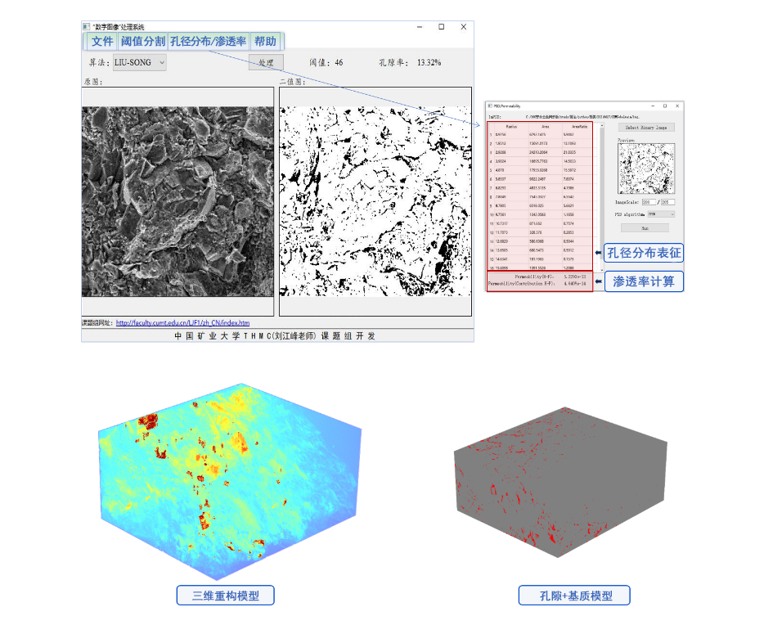Expand the PSD algorithm dropdown
The height and width of the screenshot is (634, 764).
[661, 214]
